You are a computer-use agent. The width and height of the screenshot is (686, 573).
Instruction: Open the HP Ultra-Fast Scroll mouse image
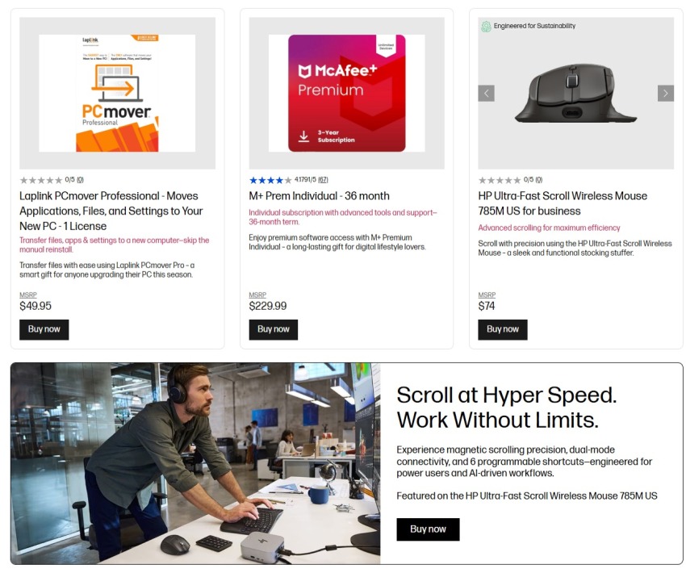(575, 94)
